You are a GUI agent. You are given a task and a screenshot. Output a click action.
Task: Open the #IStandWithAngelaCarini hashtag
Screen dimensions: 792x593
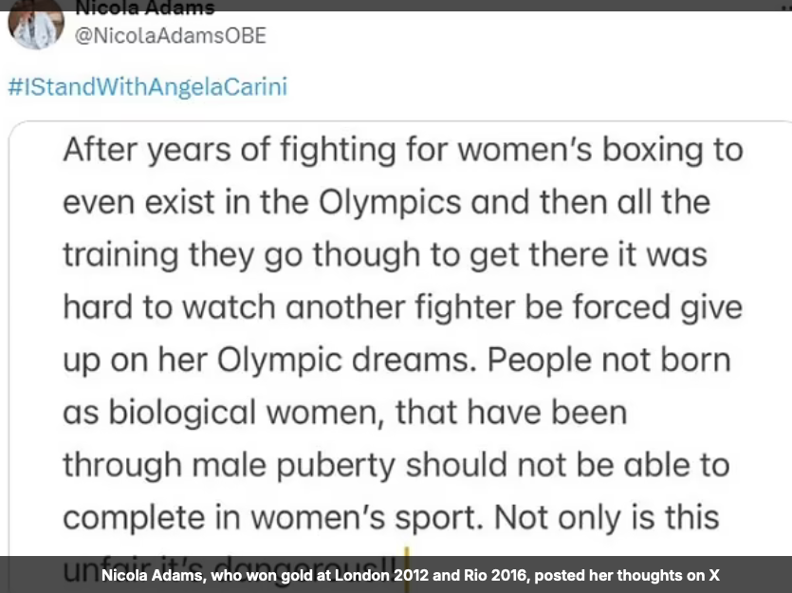147,88
